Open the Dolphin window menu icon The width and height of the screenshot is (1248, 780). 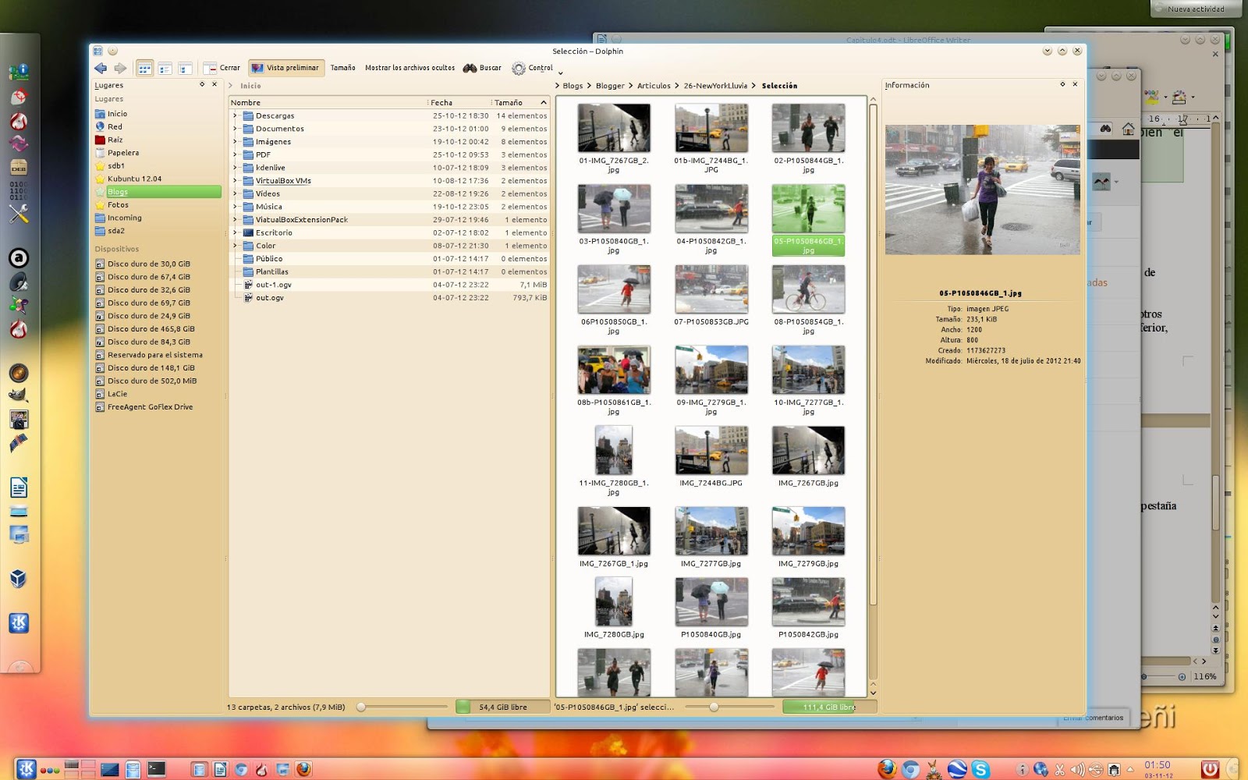point(97,51)
